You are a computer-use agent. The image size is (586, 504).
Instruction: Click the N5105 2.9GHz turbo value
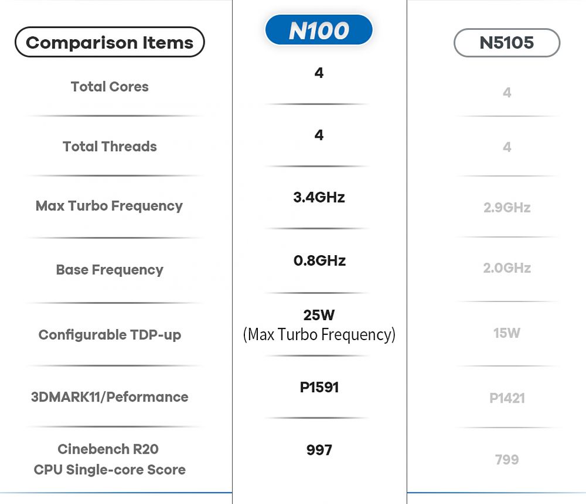(507, 208)
